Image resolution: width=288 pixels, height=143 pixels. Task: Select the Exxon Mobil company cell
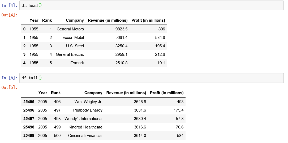73,38
